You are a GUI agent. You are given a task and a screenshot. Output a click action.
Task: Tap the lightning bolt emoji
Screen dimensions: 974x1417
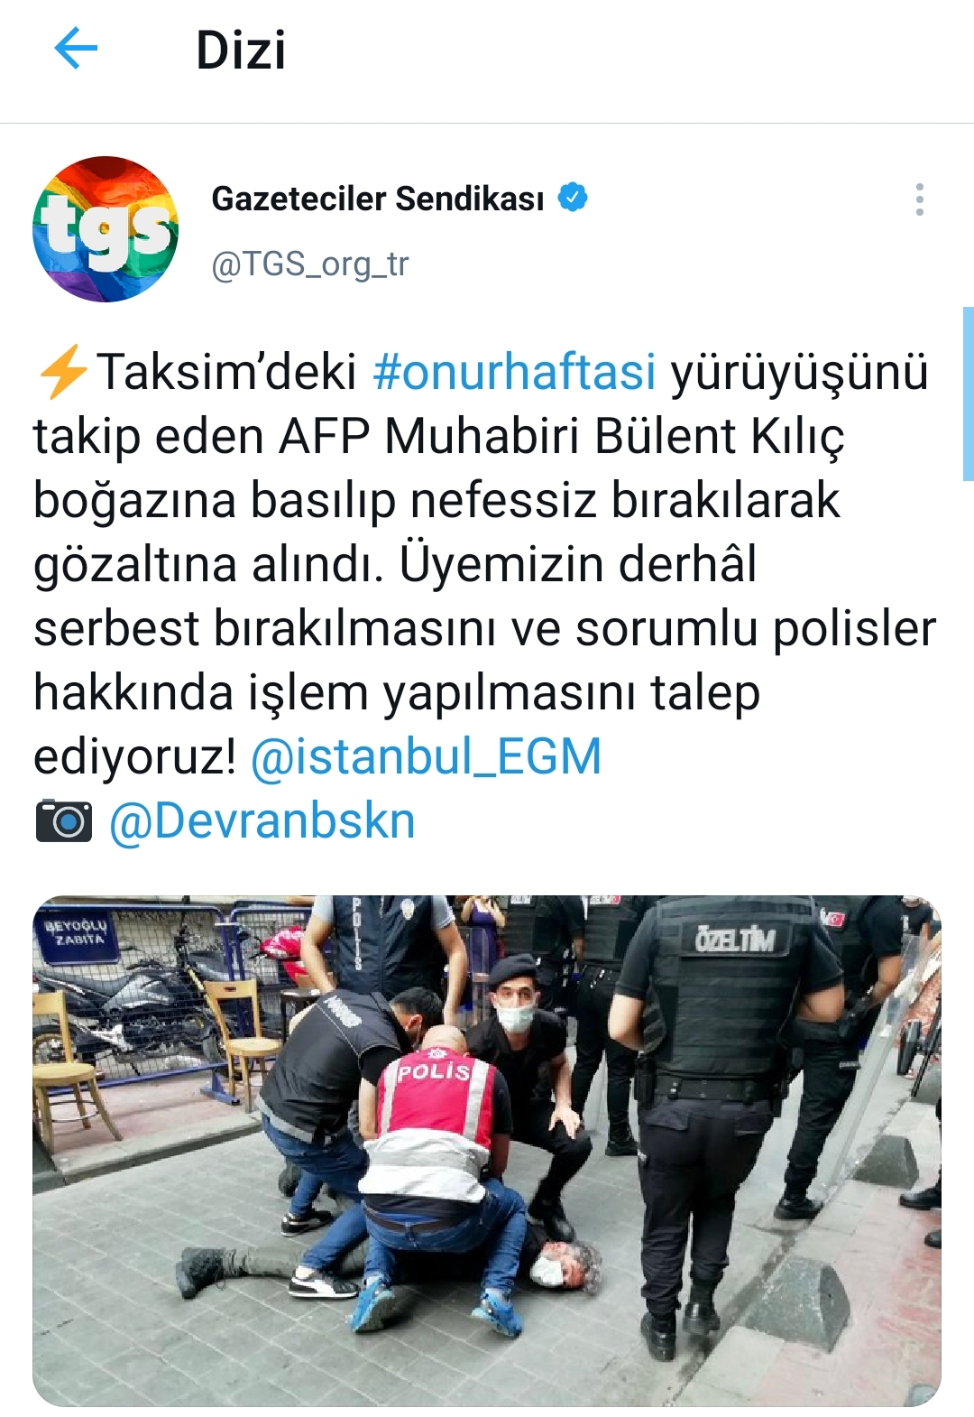click(62, 372)
